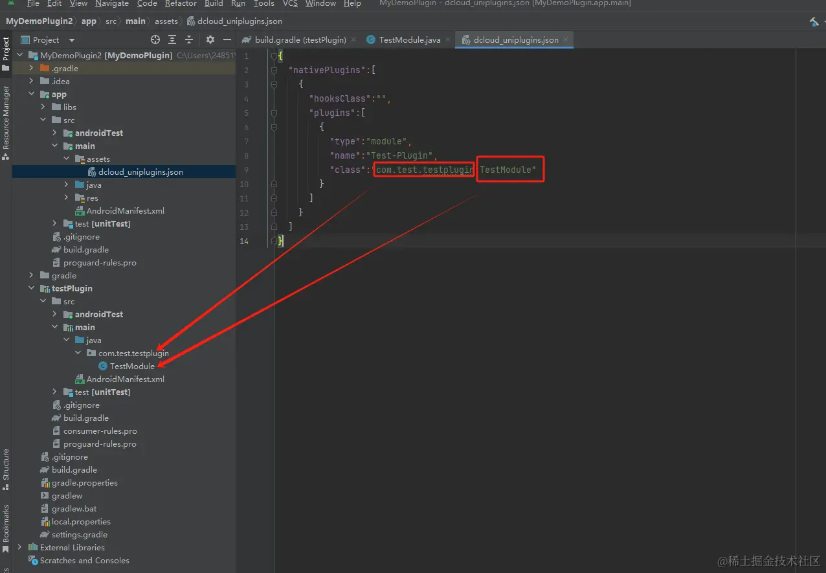Toggle the Bookmarks tool window
This screenshot has height=573, width=826.
[x=6, y=528]
